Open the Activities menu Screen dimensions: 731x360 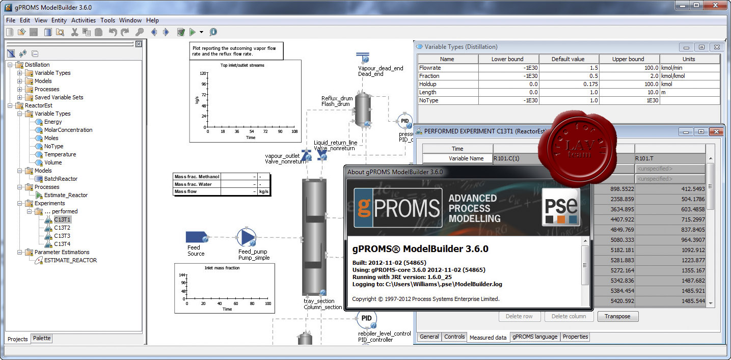84,20
